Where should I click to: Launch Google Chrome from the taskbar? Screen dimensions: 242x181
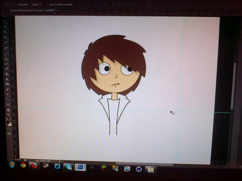23,165
